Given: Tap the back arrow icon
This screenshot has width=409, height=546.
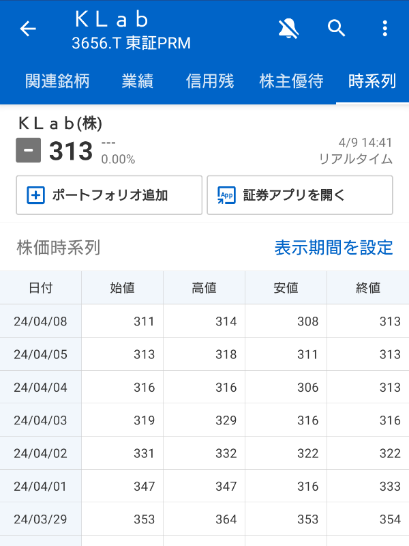Looking at the screenshot, I should 26,29.
